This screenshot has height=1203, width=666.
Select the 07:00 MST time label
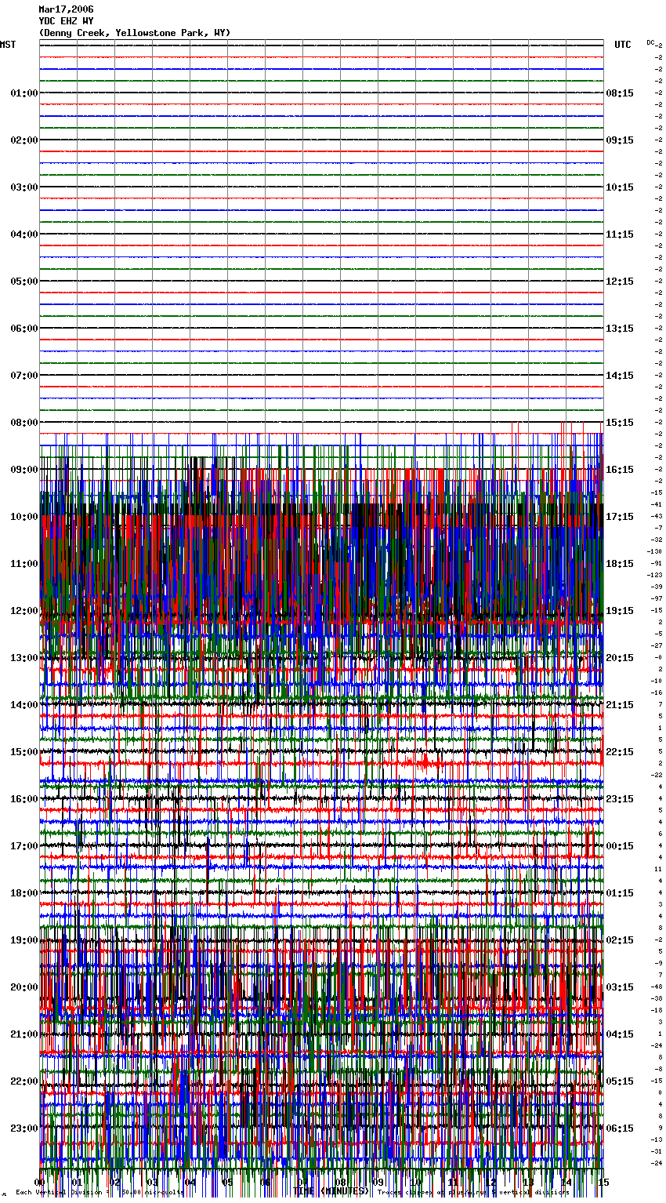pos(24,376)
